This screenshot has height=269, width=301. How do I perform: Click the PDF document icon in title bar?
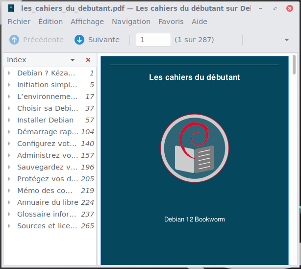tap(11, 8)
